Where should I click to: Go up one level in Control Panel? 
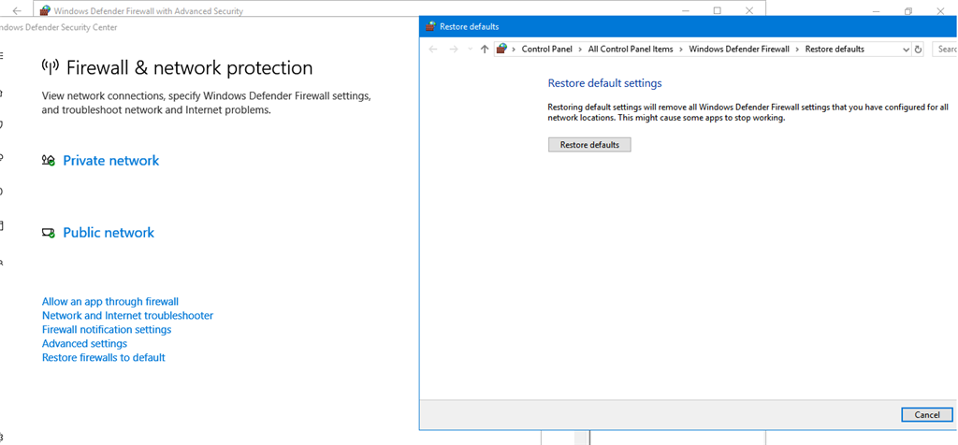pos(485,50)
